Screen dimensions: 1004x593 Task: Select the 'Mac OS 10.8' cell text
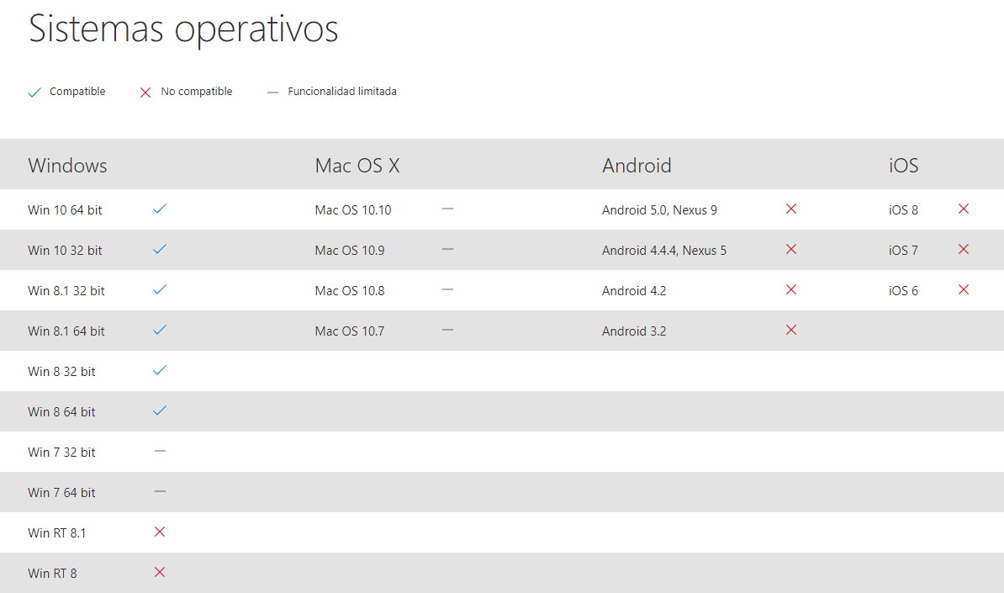click(350, 291)
